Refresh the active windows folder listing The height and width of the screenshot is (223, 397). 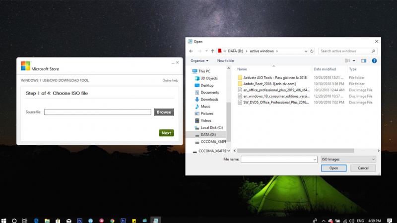(312, 51)
